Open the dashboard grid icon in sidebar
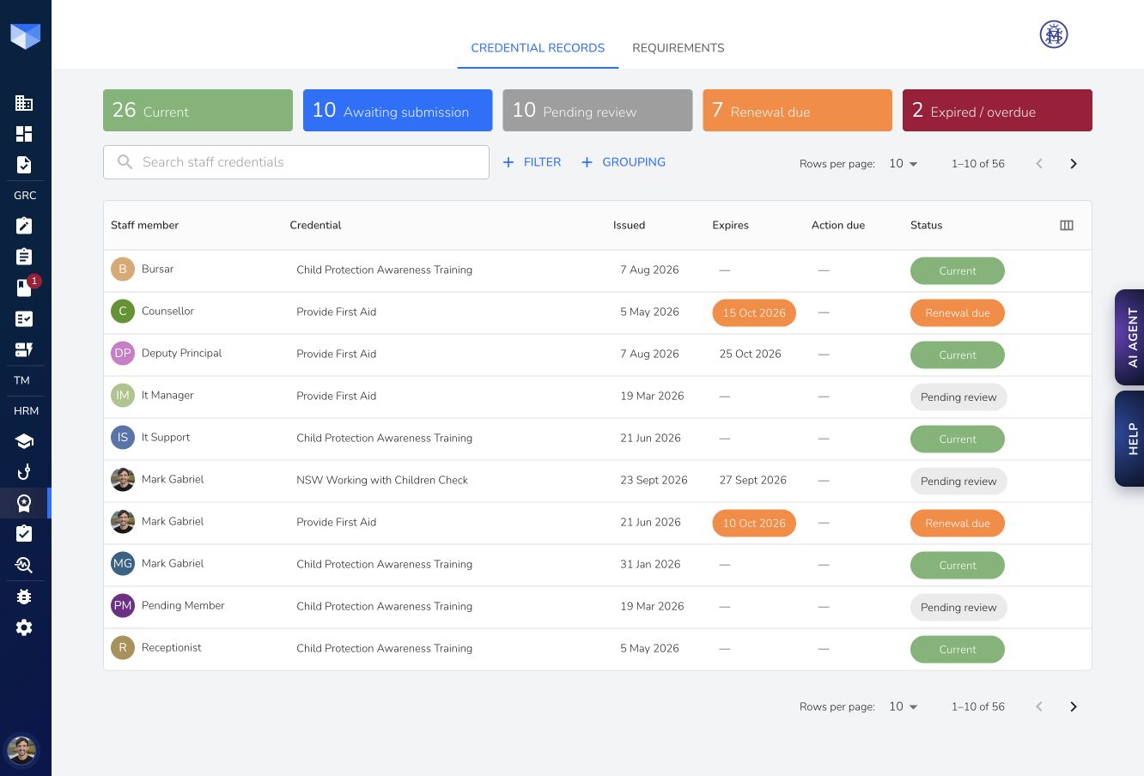Screen dimensions: 1144x776 (24, 134)
